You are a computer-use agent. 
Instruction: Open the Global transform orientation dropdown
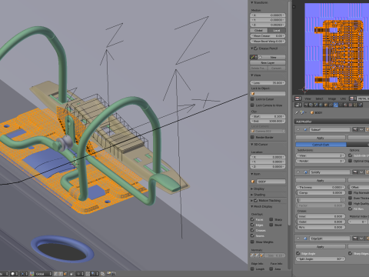coord(43,274)
